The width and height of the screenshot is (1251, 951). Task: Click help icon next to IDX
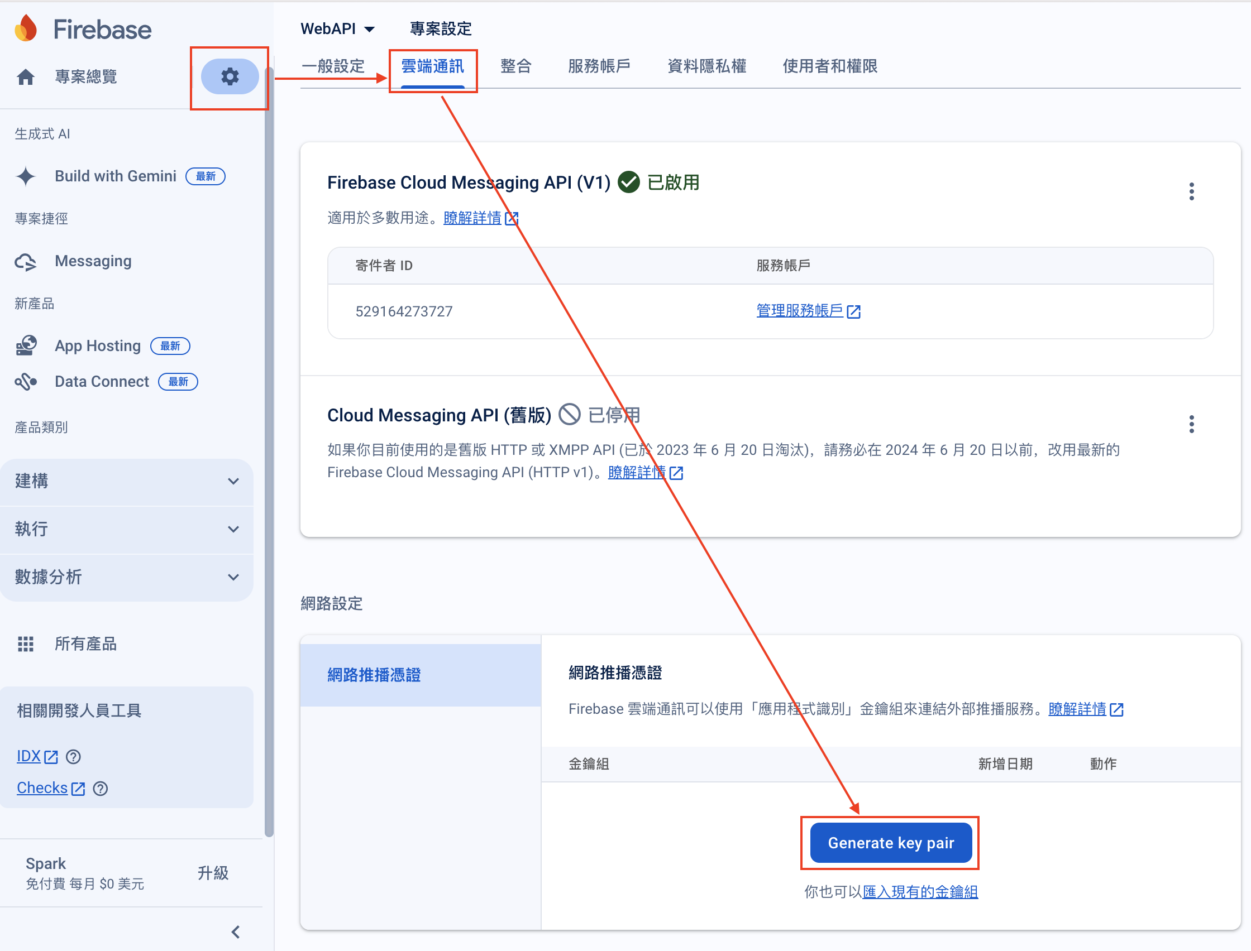click(x=73, y=757)
